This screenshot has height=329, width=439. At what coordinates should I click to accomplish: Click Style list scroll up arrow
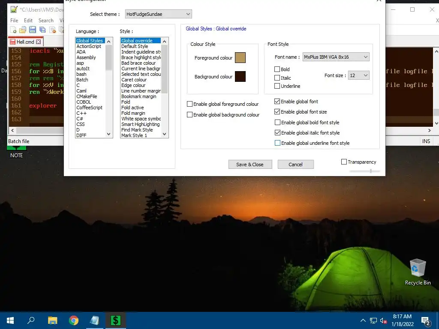pyautogui.click(x=164, y=42)
